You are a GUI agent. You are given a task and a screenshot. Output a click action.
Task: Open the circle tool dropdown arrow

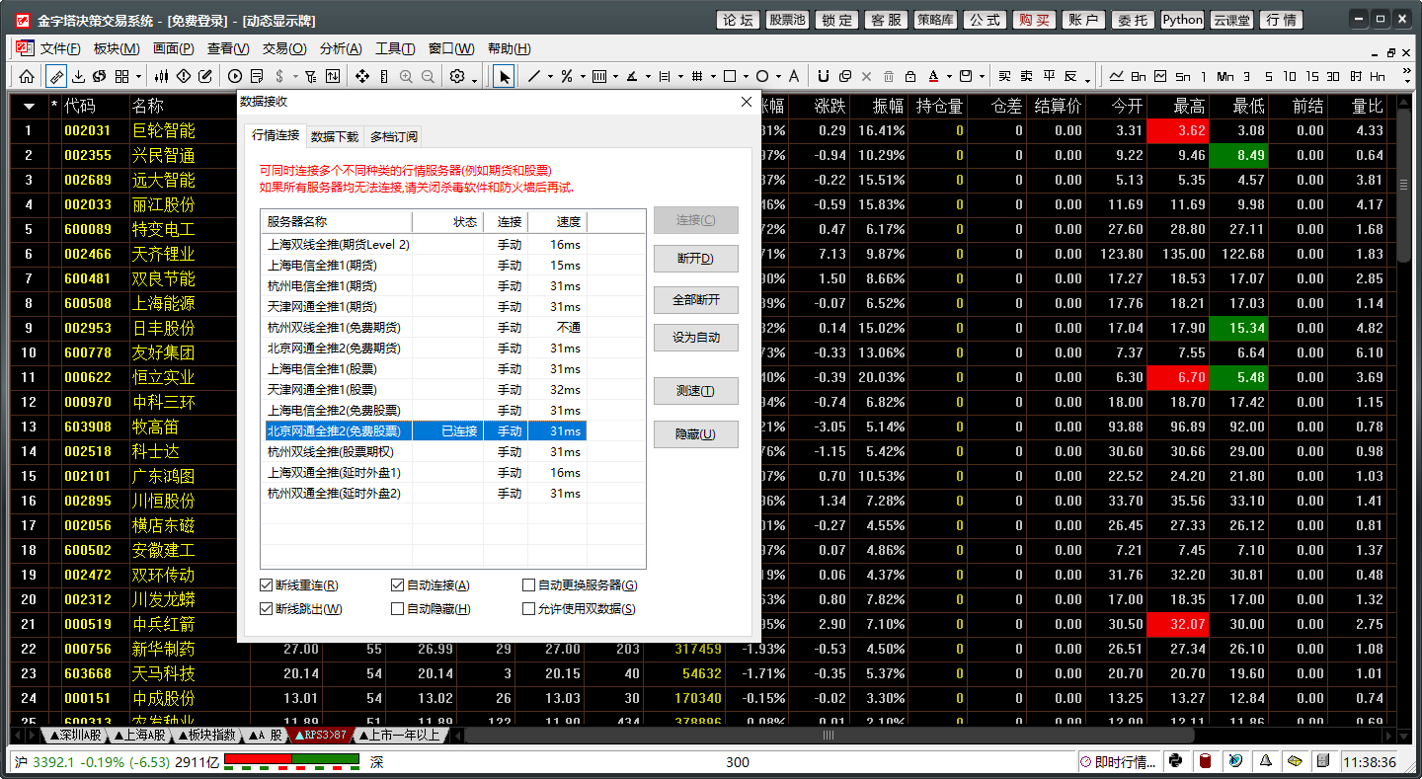click(x=778, y=76)
